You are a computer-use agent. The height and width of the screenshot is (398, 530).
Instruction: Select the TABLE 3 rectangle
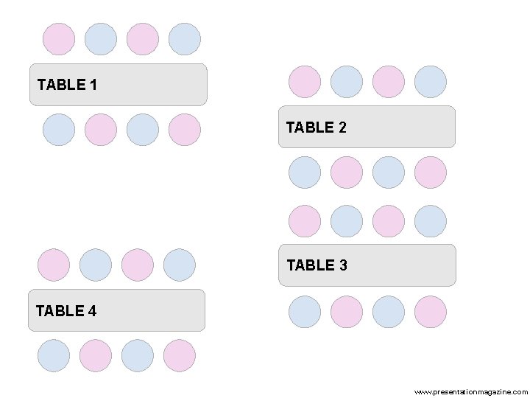point(367,265)
